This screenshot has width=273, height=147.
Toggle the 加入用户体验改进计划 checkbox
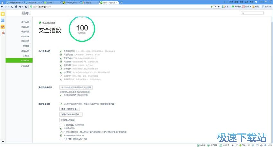[61, 104]
